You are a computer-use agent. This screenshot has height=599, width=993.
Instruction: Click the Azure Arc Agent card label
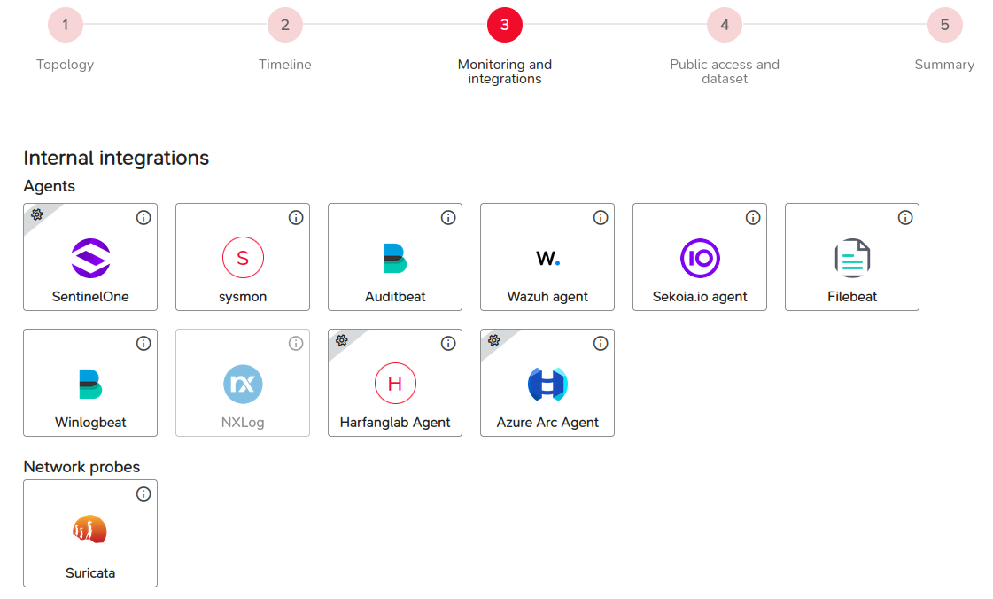coord(547,423)
